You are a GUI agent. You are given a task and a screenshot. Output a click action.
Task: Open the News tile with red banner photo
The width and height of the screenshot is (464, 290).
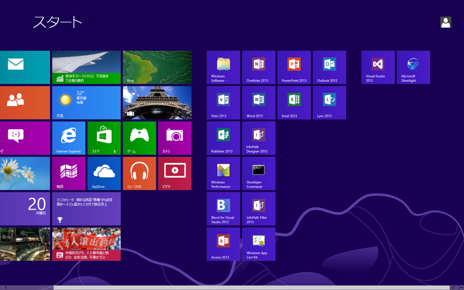[x=86, y=244]
